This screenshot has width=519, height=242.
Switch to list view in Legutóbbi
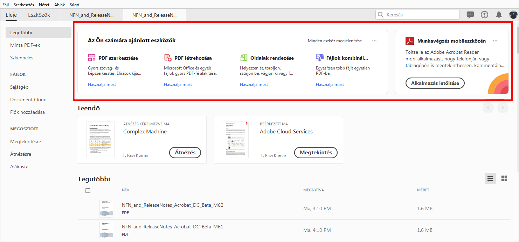tap(490, 178)
